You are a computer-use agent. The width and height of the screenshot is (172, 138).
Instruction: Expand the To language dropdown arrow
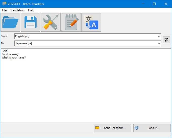coord(159,44)
